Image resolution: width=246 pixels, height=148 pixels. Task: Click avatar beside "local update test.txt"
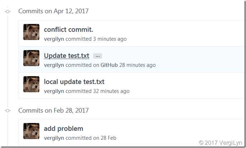31,84
